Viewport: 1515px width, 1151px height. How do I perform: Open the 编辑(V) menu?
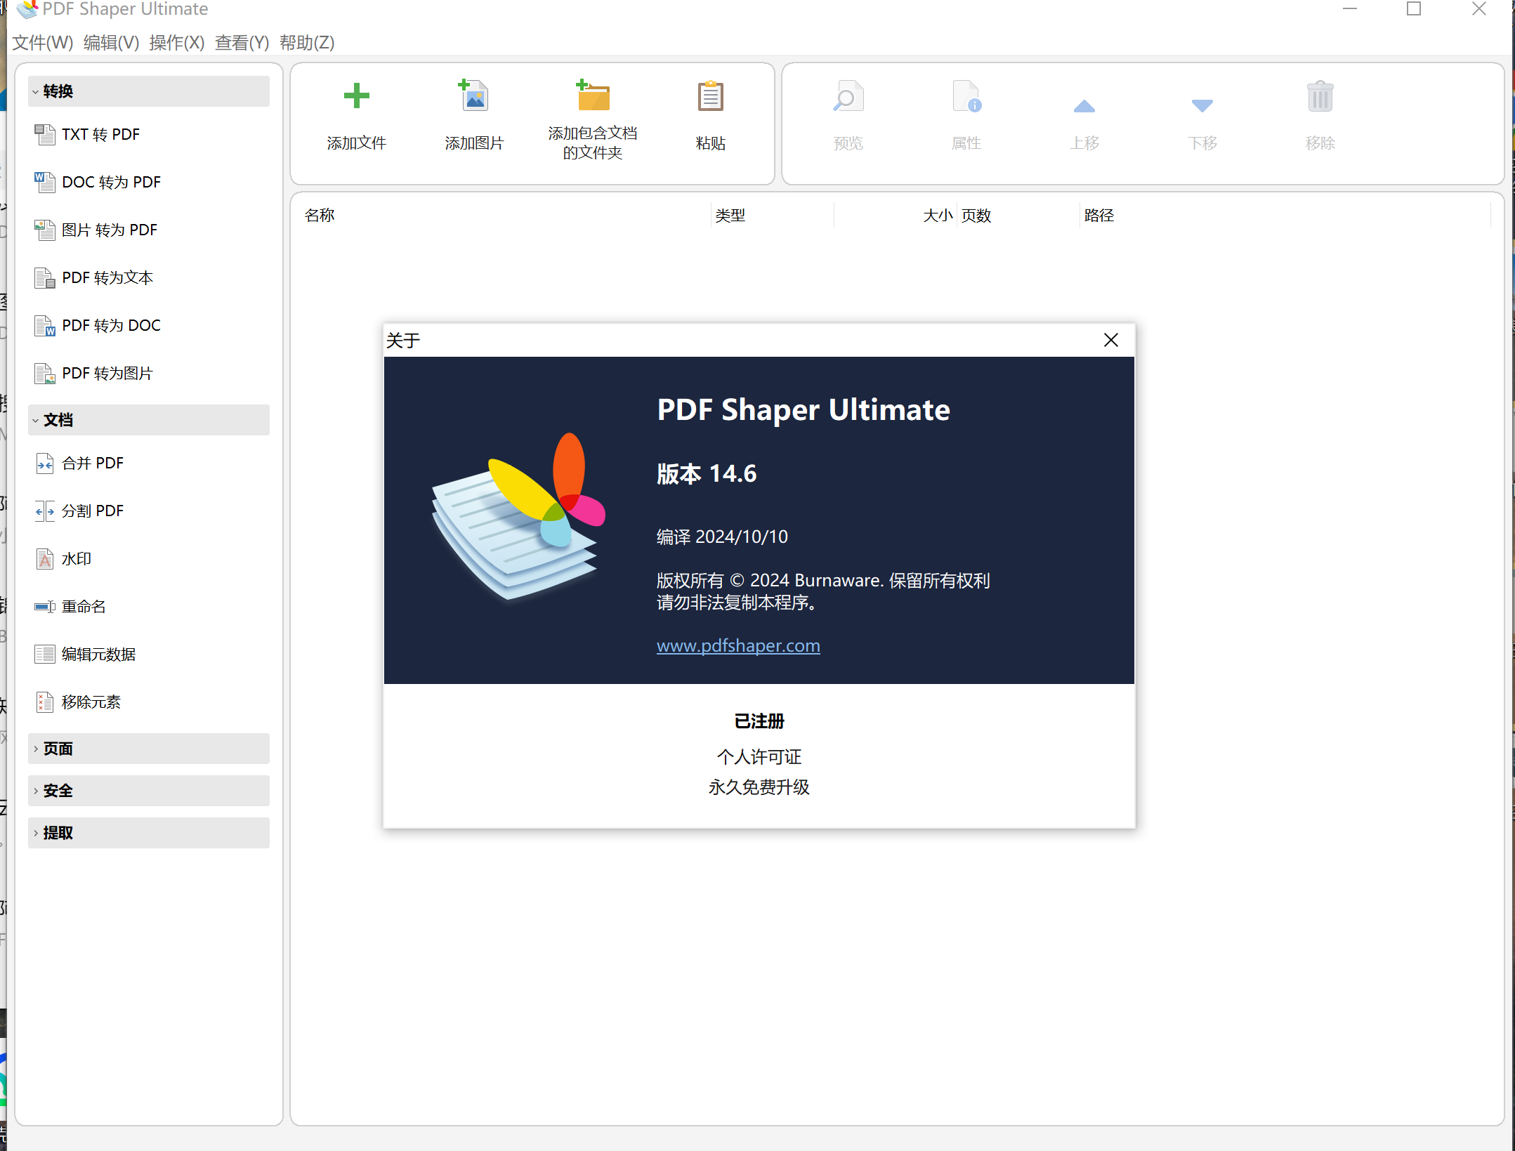tap(111, 43)
